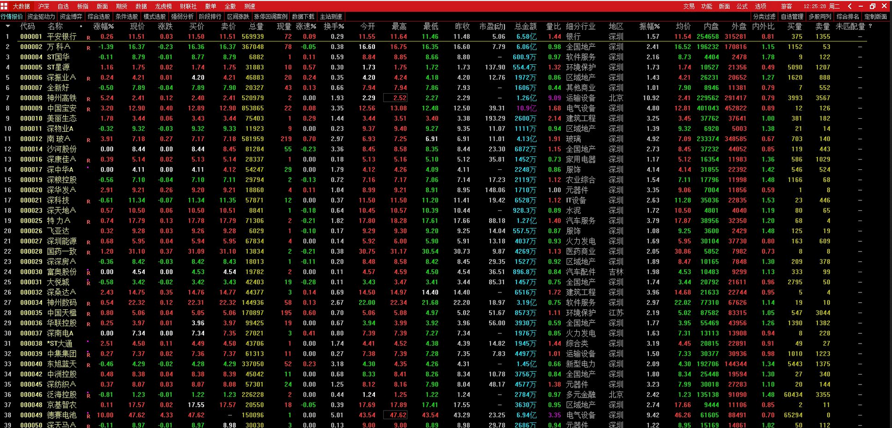This screenshot has height=428, width=892.
Task: Click the 游客 user label
Action: click(x=786, y=6)
